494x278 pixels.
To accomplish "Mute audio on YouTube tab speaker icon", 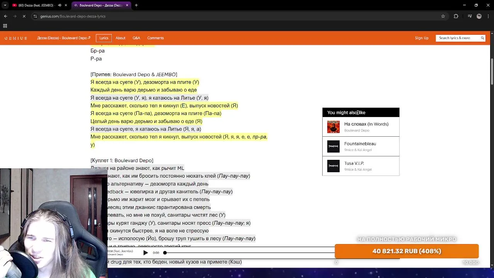I will (x=59, y=5).
